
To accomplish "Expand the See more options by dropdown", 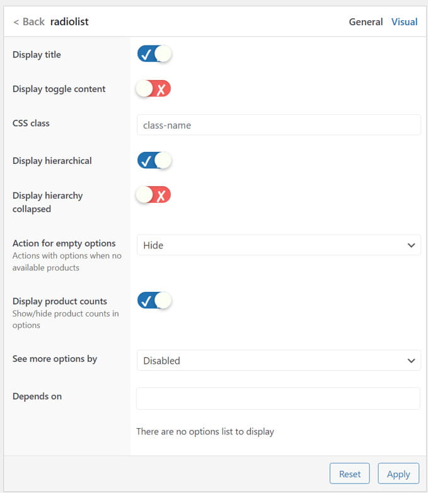I will (279, 361).
